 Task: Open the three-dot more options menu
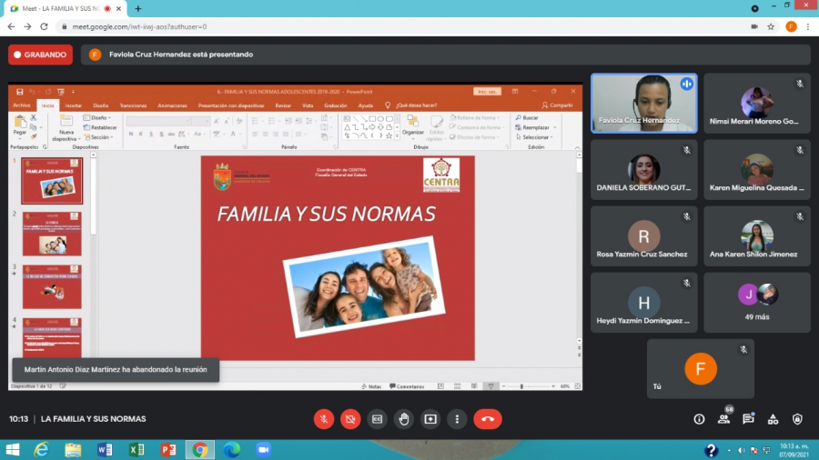point(457,419)
